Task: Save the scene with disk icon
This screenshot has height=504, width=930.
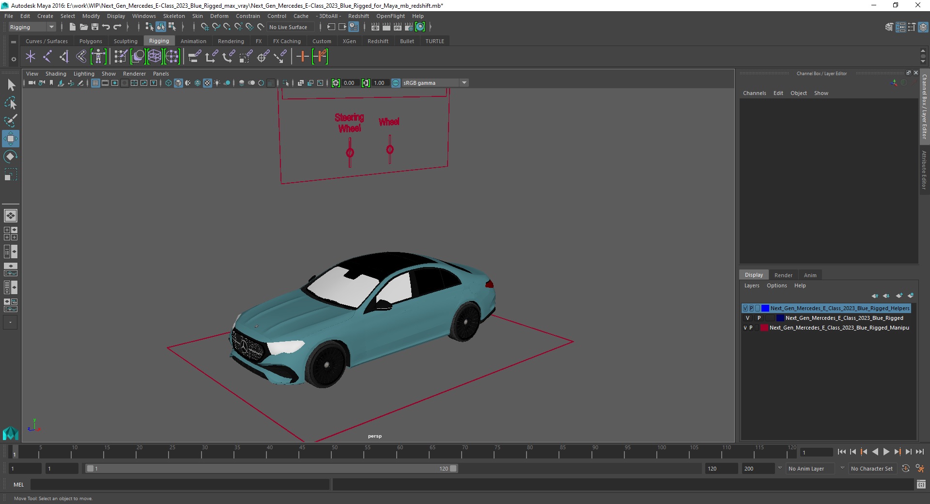Action: 95,27
